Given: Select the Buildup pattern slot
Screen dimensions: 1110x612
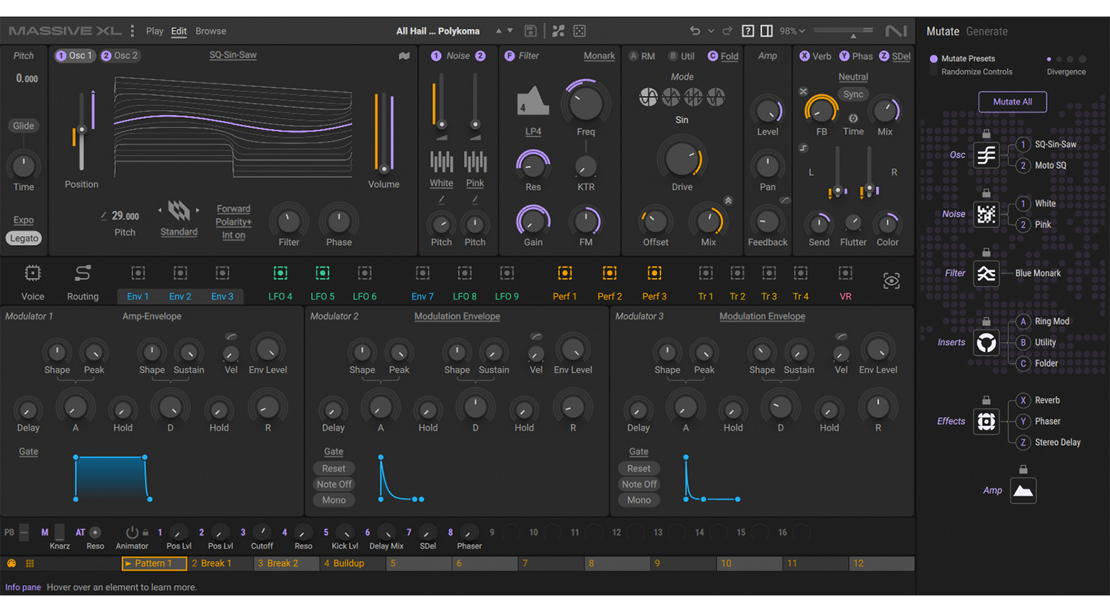Looking at the screenshot, I should tap(353, 563).
